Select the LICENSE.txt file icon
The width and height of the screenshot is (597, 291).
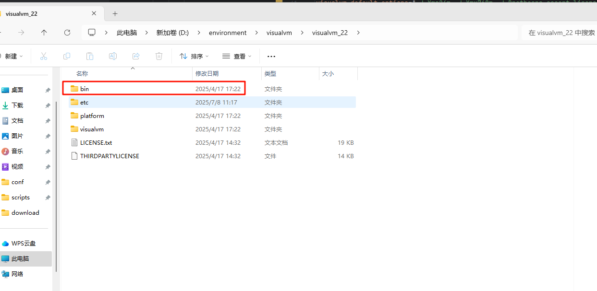74,142
